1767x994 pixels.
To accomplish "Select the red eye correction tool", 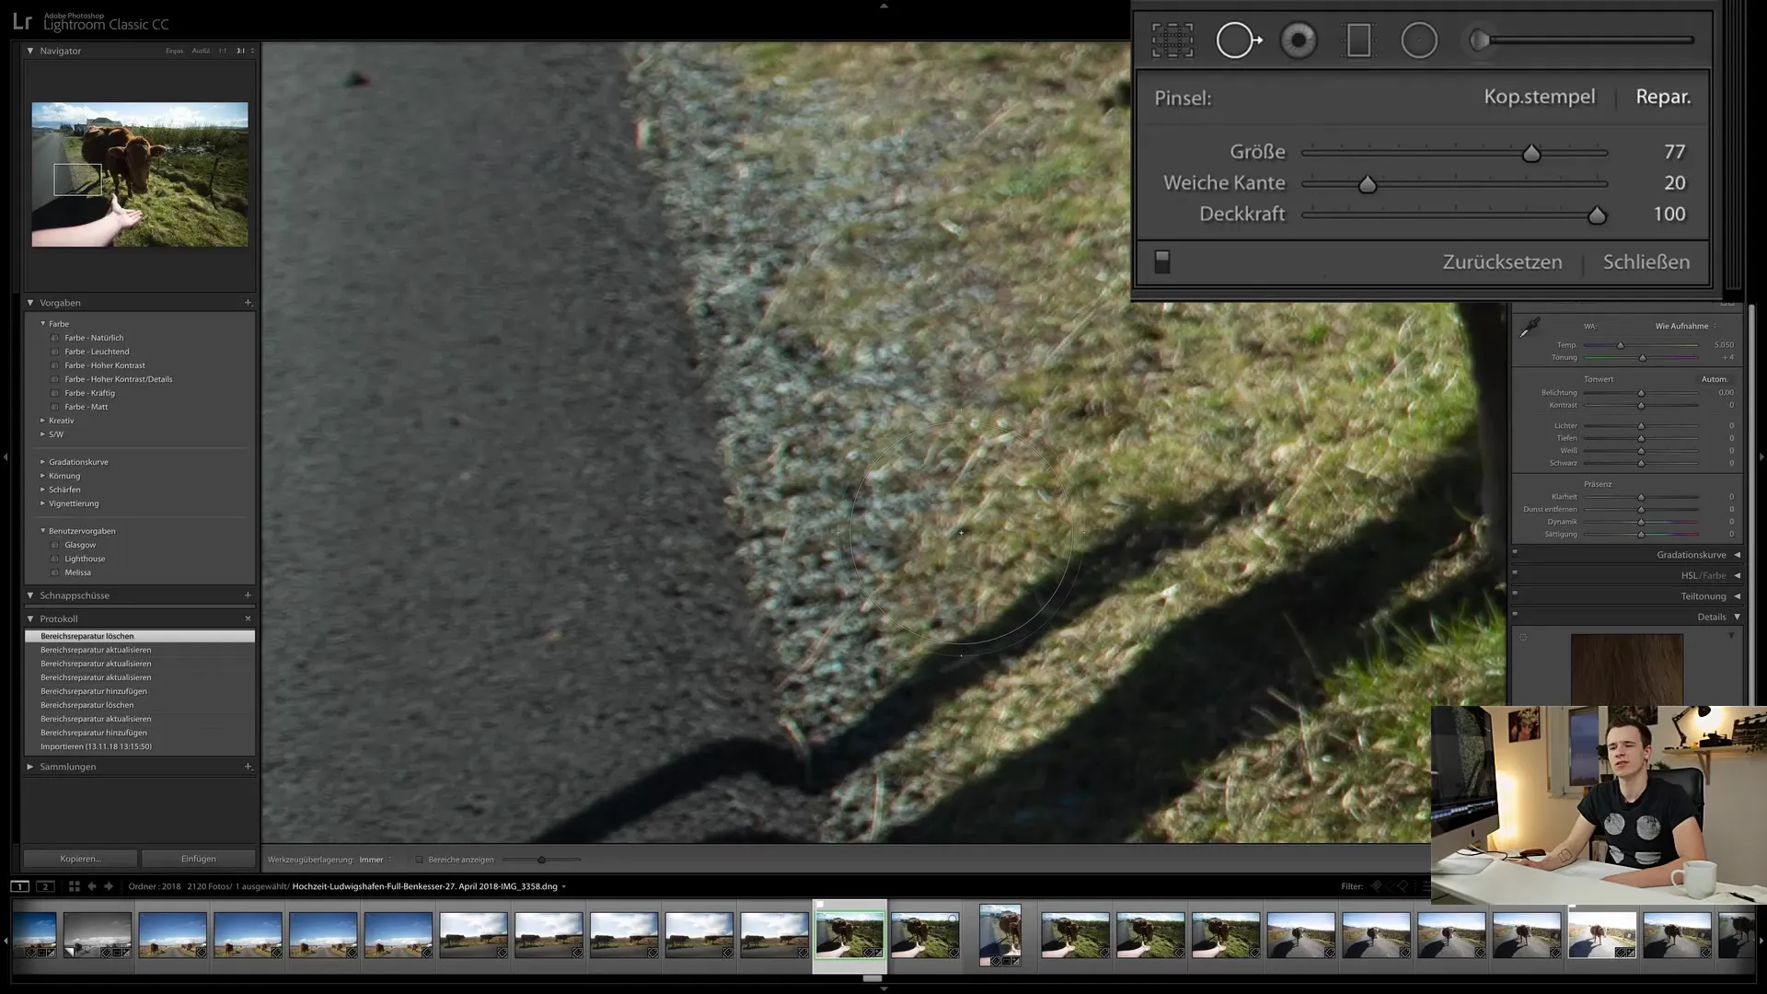I will pos(1299,40).
